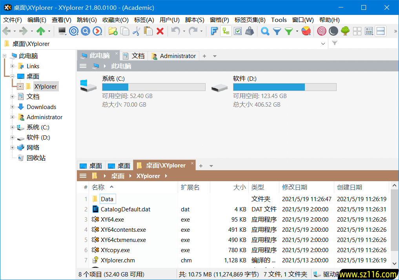Create a new folder with toolbar icon

(113, 31)
